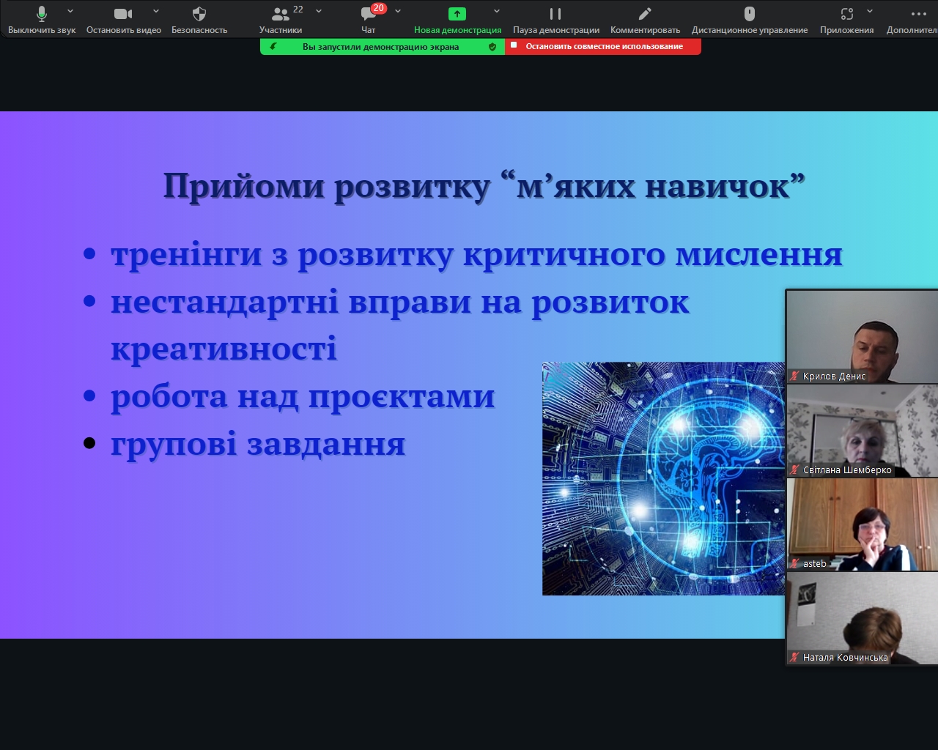Open Дистанционное управление remote control
The height and width of the screenshot is (750, 938).
tap(750, 20)
